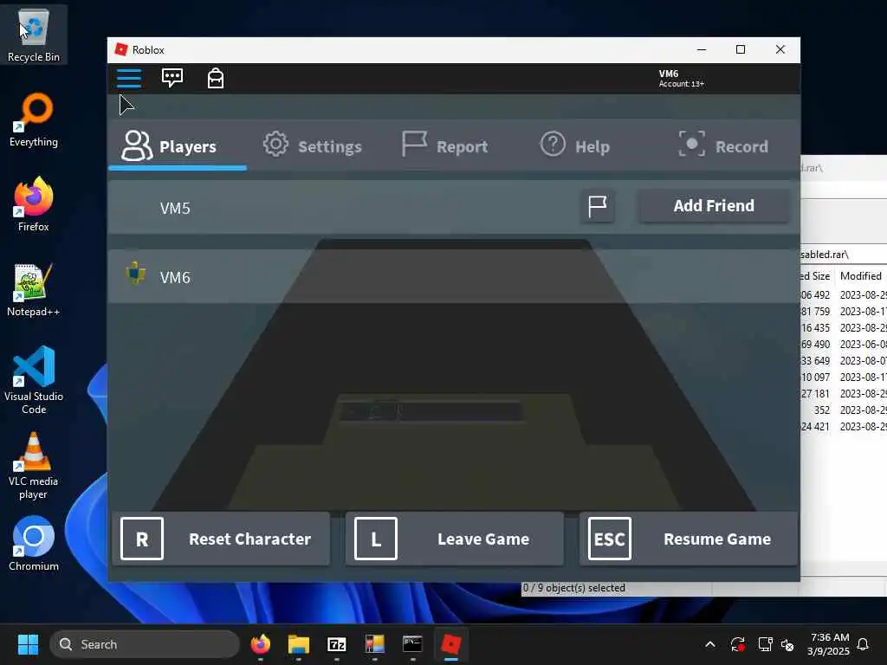This screenshot has width=887, height=665.
Task: Open the Help tab
Action: pyautogui.click(x=575, y=145)
